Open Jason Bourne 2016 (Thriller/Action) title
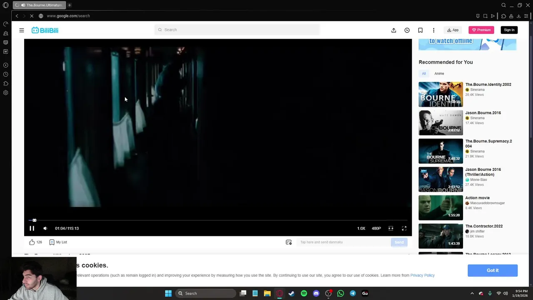533x300 pixels. (483, 172)
